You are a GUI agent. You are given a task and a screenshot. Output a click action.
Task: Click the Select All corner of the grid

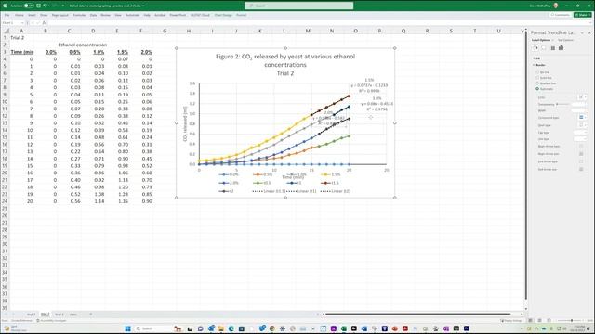[7, 31]
